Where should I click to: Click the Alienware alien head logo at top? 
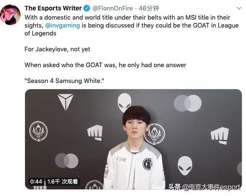coord(124,102)
